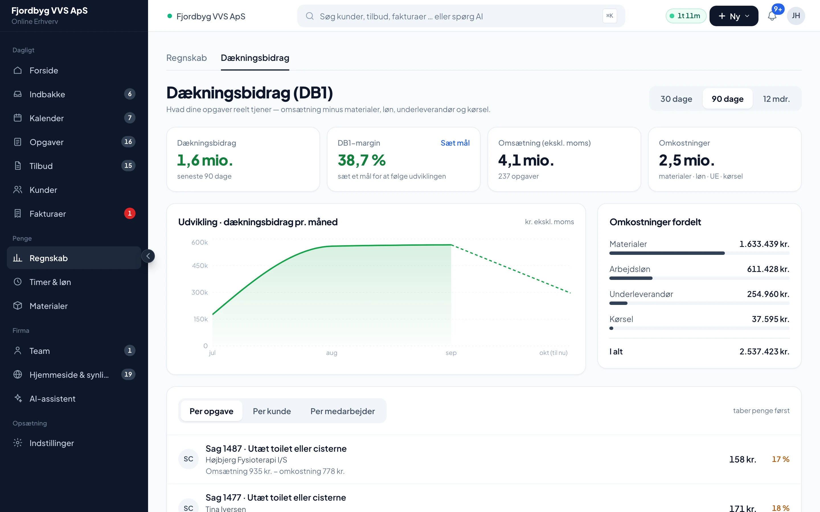Open the 1t 11m timer badge

click(686, 16)
